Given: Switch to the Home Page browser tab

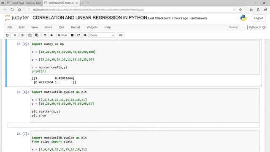Looking at the screenshot, I should [x=24, y=3].
